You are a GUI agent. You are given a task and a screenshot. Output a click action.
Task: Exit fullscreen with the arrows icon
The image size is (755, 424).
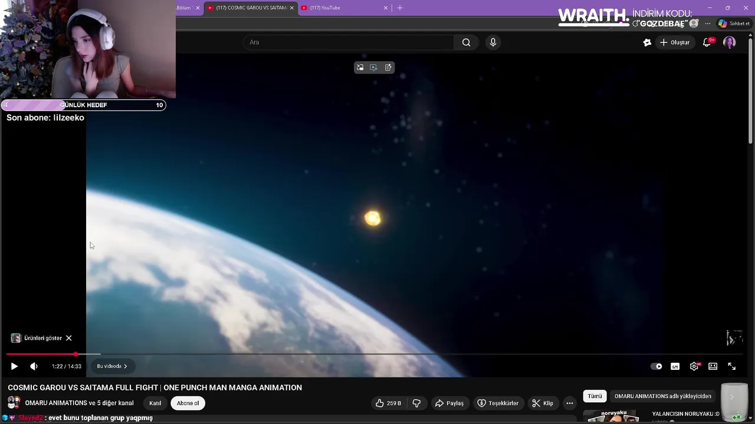[x=731, y=366]
